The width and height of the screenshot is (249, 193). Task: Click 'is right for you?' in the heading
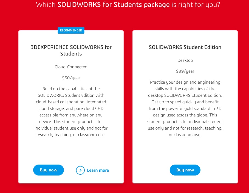[x=195, y=5]
